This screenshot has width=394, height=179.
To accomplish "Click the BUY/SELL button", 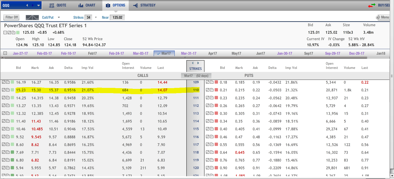I will [379, 5].
